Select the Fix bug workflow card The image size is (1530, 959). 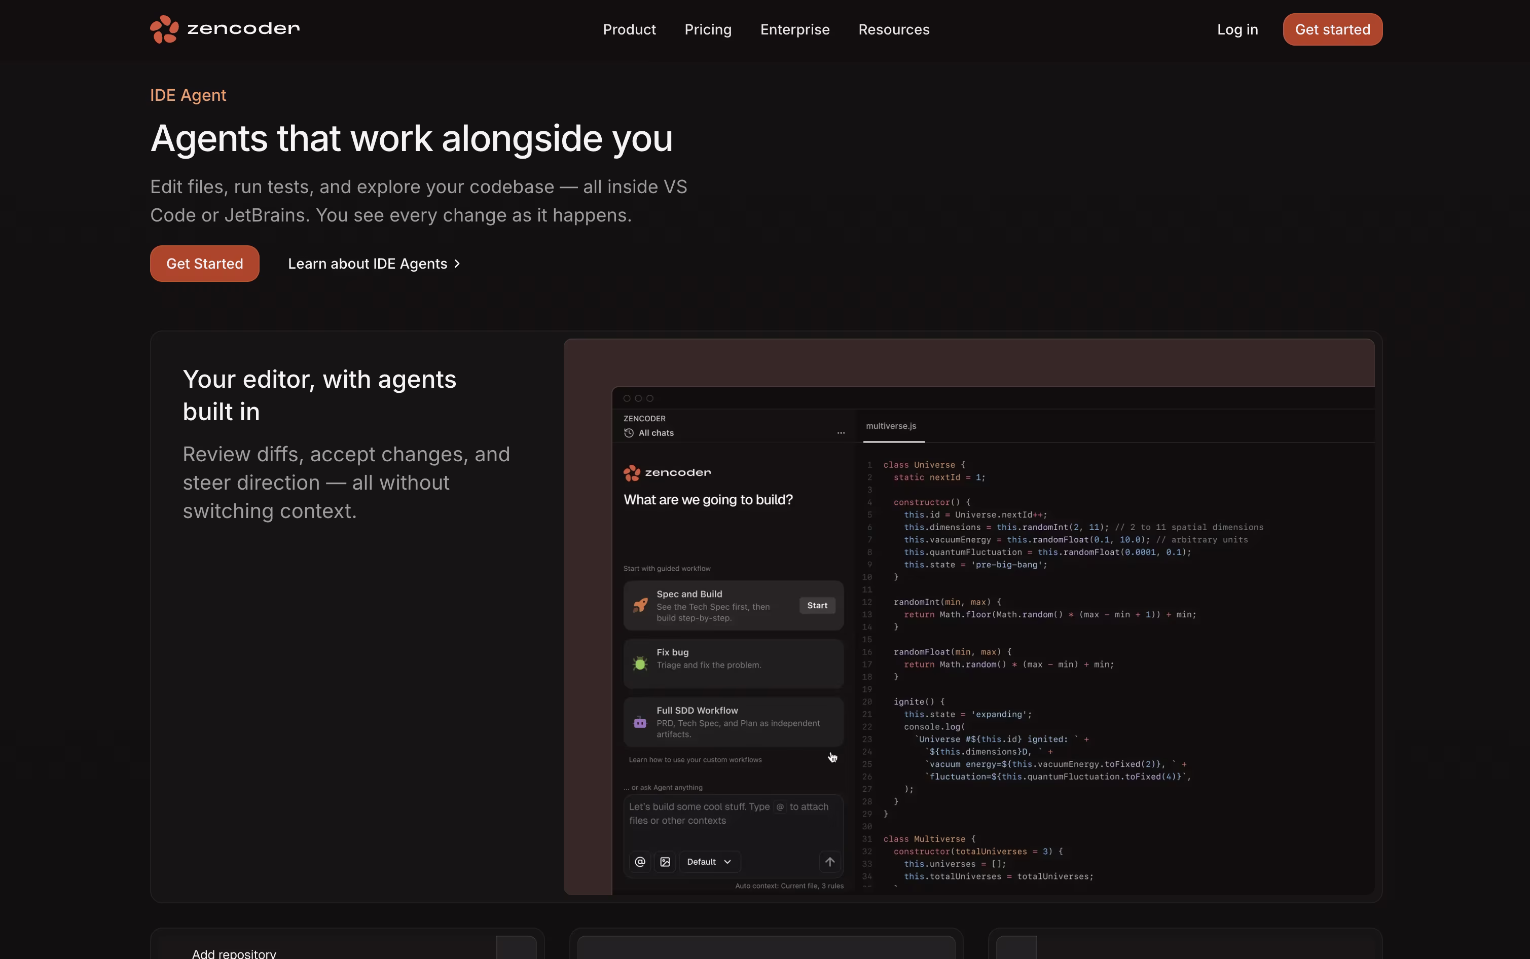[x=733, y=663]
